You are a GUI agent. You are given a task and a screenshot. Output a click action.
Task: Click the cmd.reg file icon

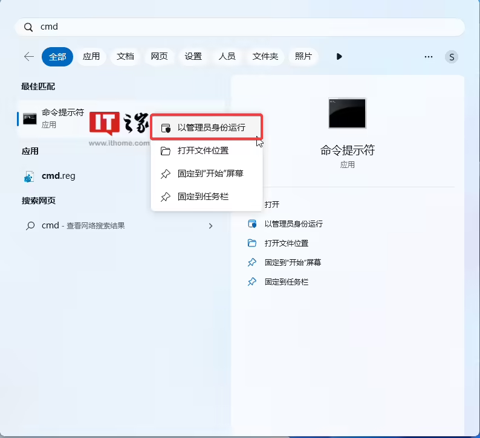tap(29, 176)
